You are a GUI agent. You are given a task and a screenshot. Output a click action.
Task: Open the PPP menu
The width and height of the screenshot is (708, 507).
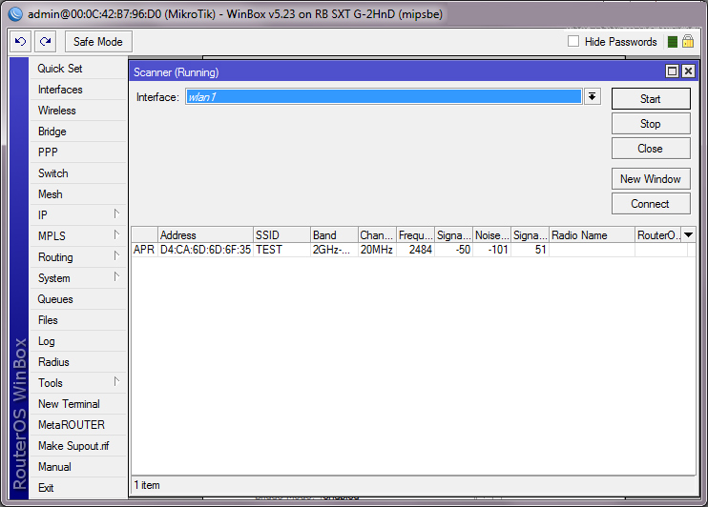[x=77, y=152]
